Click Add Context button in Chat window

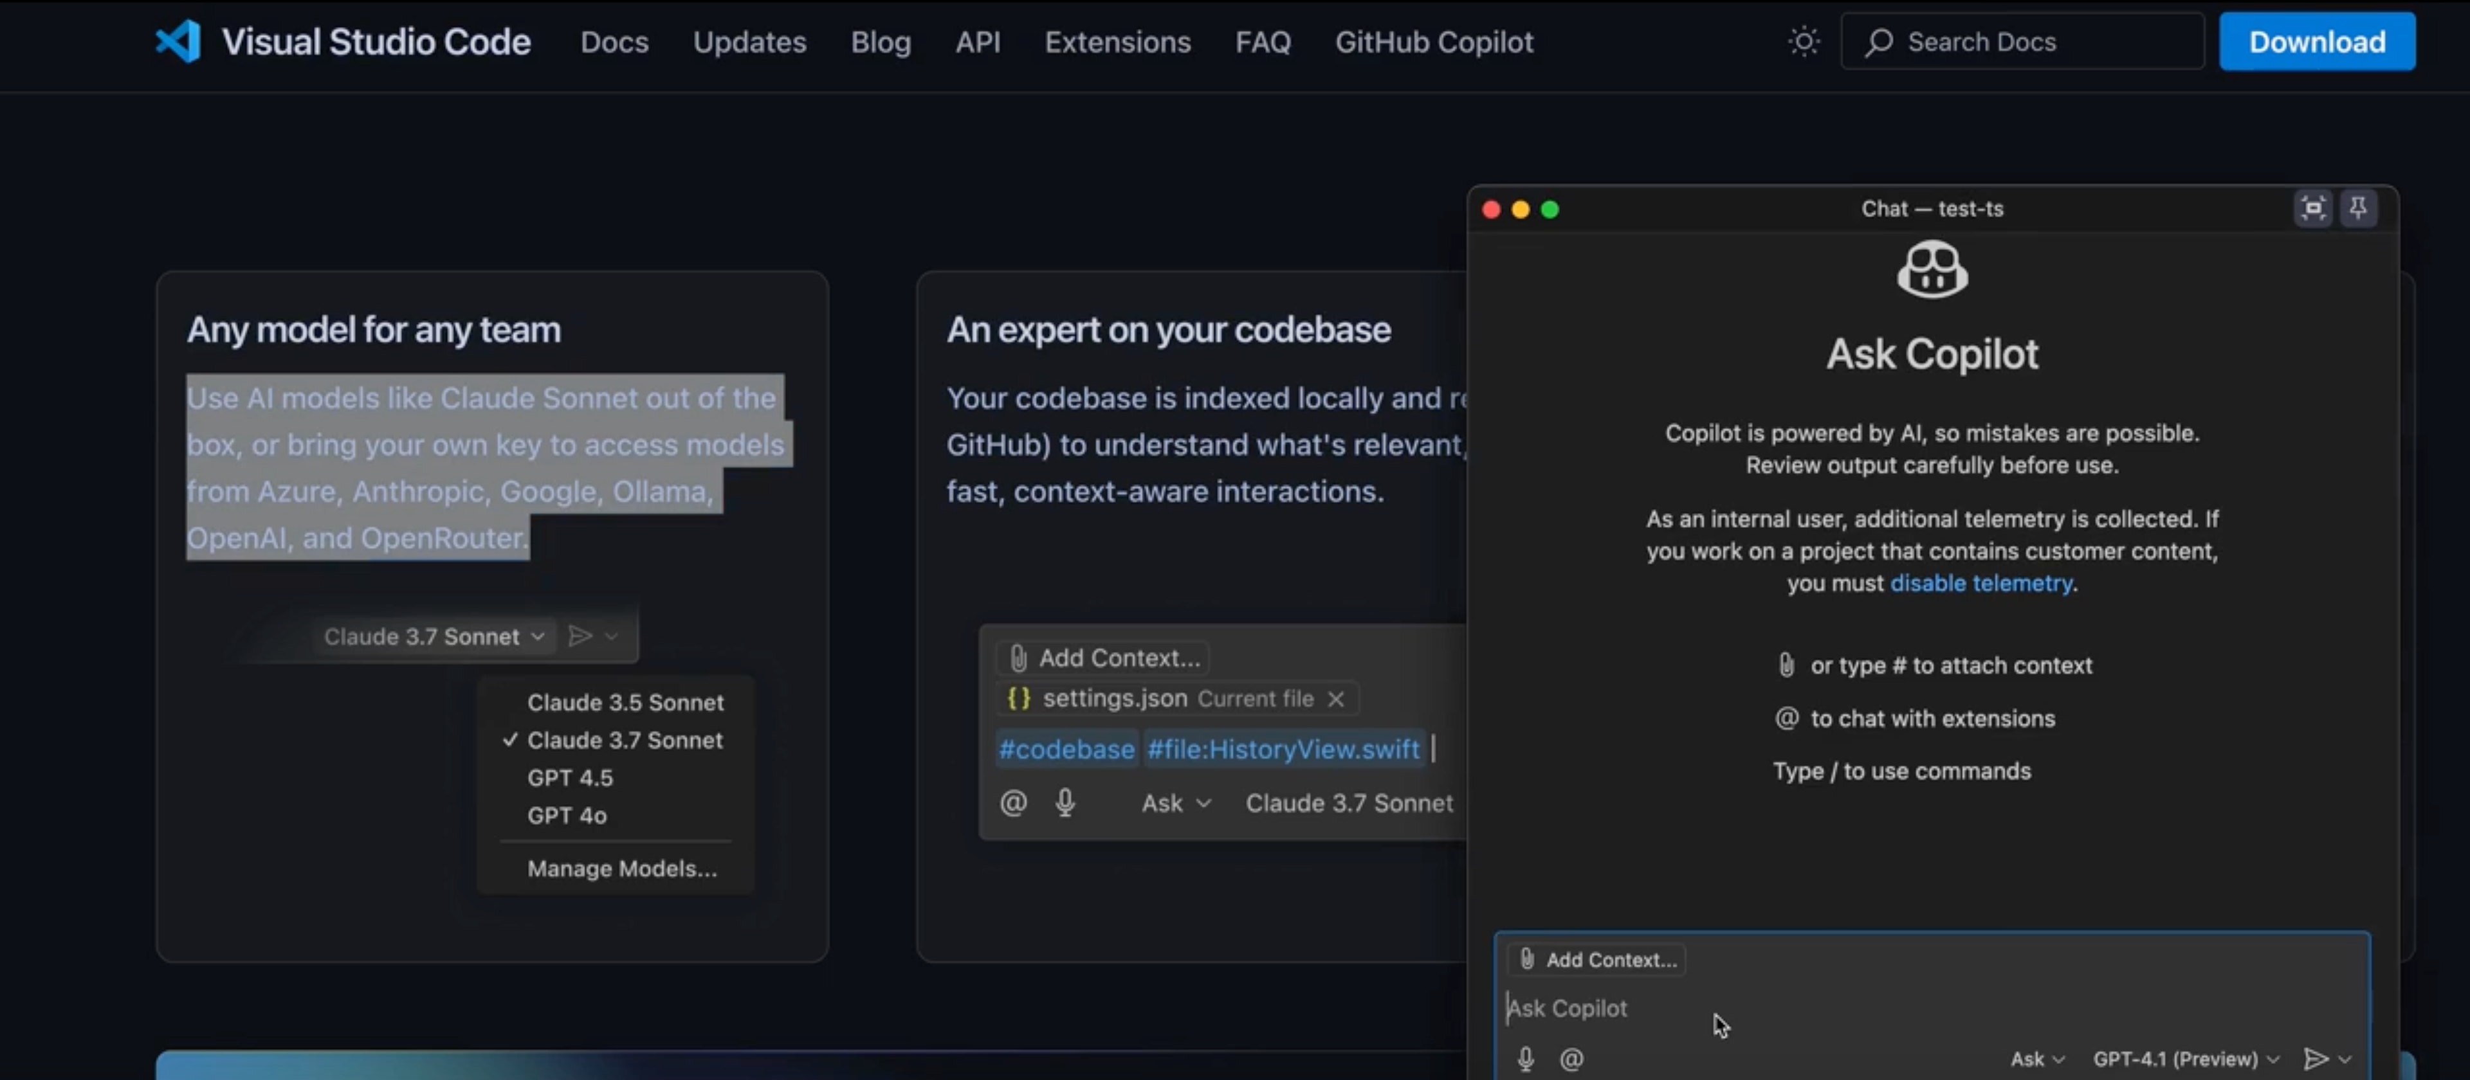coord(1597,959)
